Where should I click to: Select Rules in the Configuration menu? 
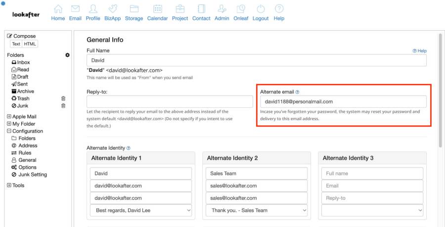click(25, 153)
